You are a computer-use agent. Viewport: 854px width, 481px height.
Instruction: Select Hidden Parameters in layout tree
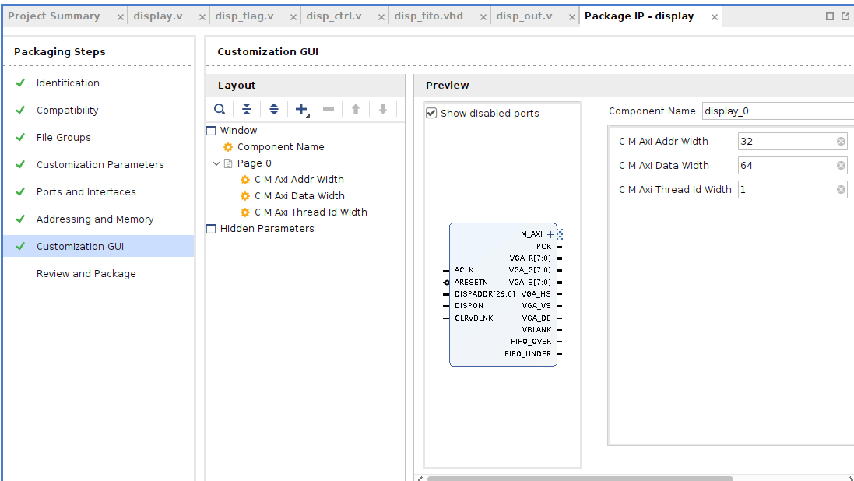click(x=267, y=229)
